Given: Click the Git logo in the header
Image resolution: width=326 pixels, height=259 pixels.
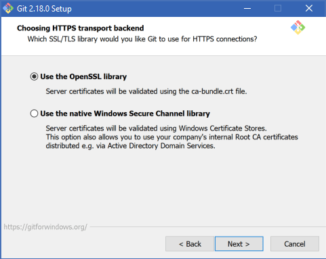Looking at the screenshot, I should (298, 28).
